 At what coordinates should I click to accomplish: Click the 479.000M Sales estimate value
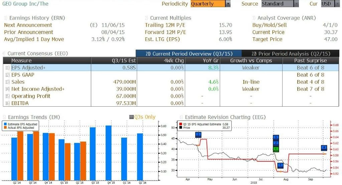point(124,82)
